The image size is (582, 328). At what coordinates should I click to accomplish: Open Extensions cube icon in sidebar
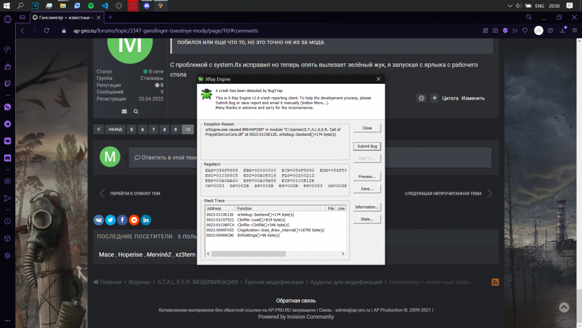tap(8, 238)
